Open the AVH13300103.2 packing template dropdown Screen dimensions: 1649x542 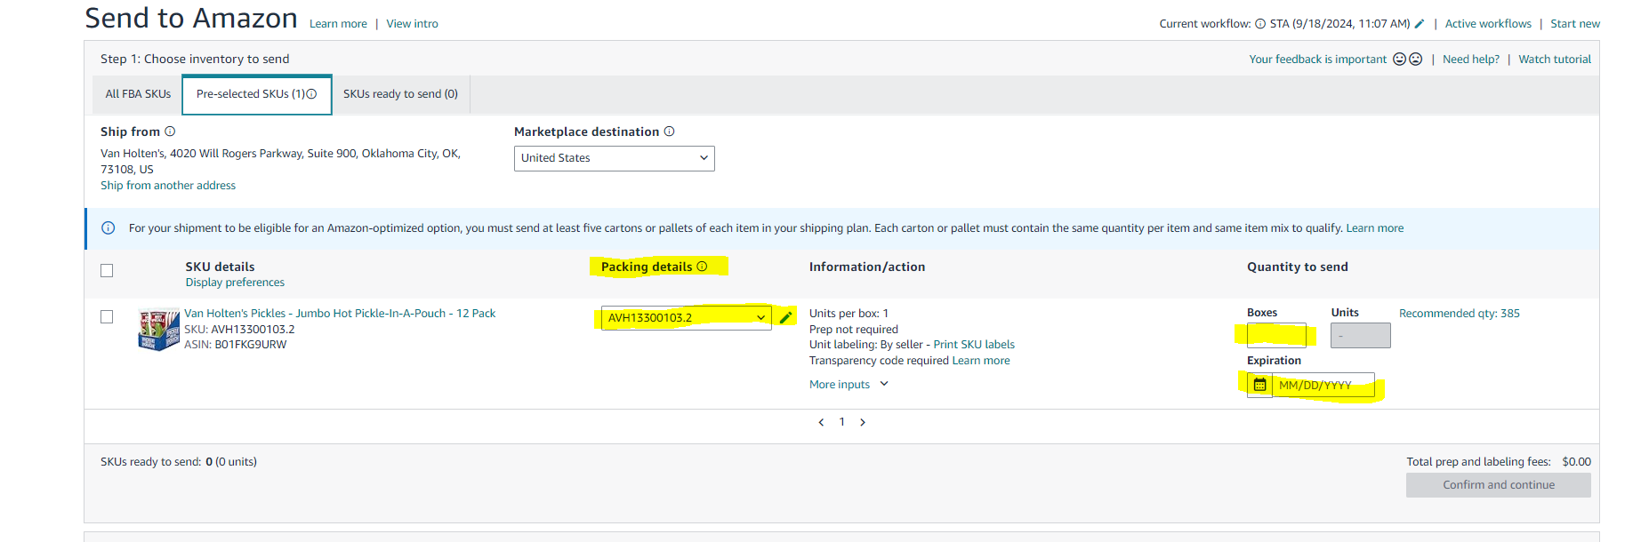[x=686, y=318]
